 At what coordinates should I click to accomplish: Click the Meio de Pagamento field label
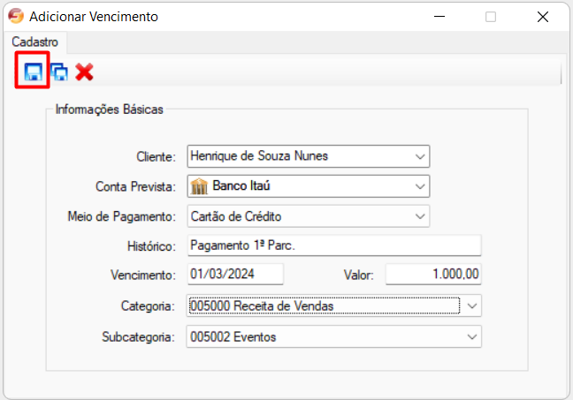point(122,216)
